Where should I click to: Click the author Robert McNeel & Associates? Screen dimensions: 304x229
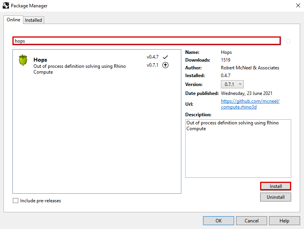pyautogui.click(x=250, y=68)
